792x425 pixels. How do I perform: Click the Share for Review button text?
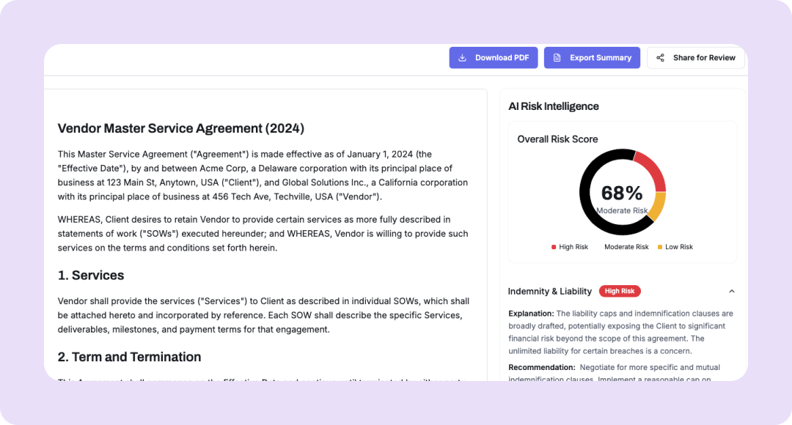tap(704, 58)
